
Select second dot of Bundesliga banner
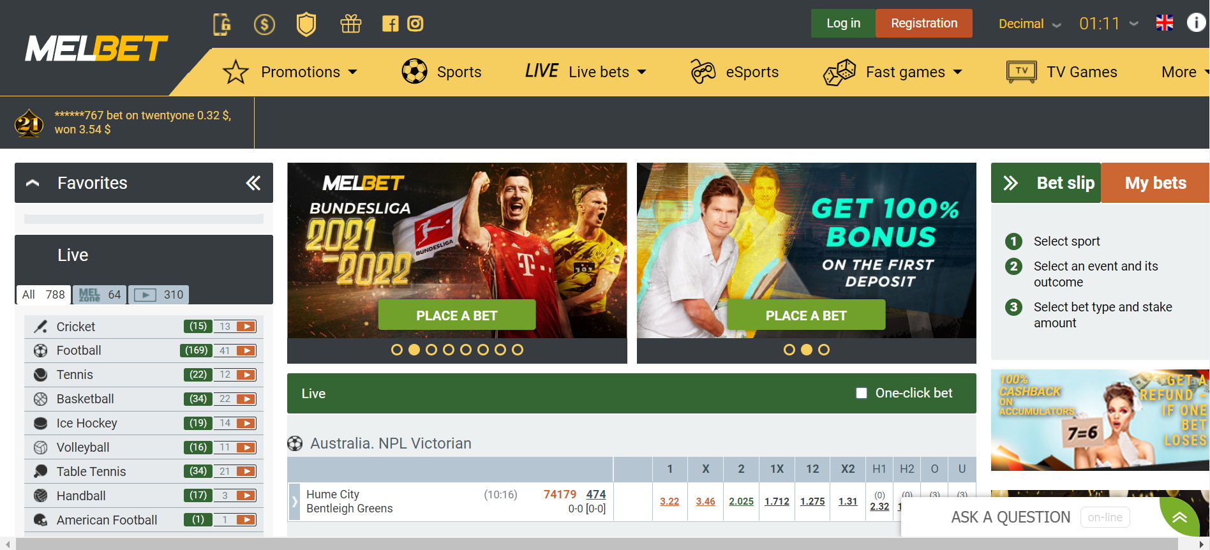[414, 350]
